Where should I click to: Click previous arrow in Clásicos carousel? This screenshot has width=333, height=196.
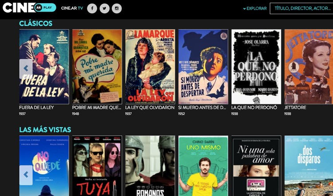[26, 69]
